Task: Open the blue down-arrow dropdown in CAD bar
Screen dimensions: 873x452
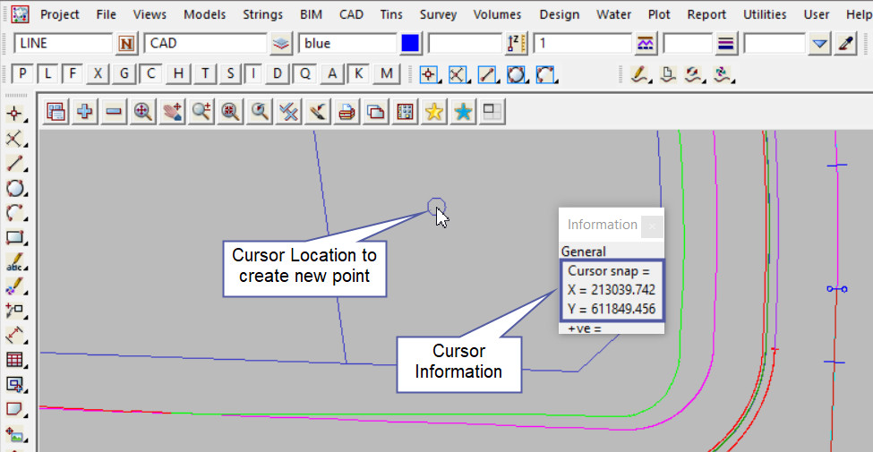Action: [x=820, y=43]
